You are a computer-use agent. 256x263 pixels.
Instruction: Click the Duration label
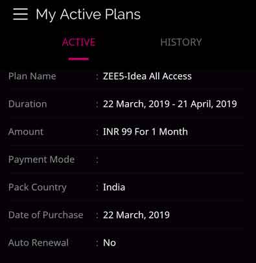coord(27,104)
